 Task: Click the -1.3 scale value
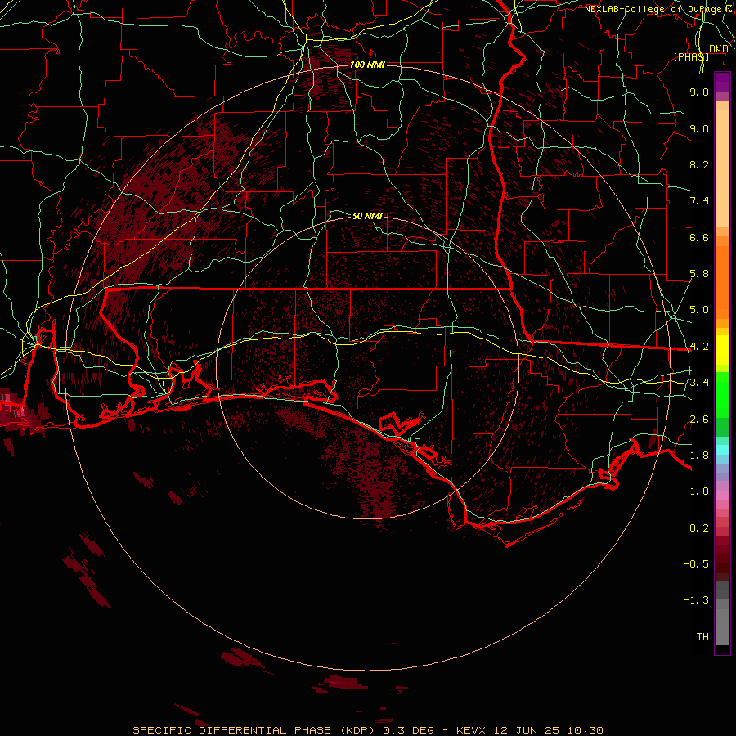(696, 600)
